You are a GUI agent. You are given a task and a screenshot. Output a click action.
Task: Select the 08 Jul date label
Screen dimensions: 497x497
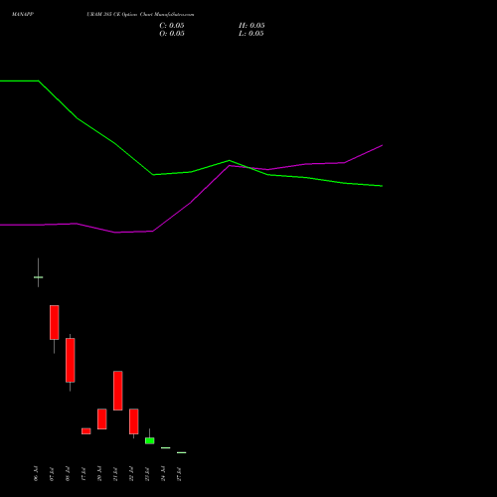68,473
